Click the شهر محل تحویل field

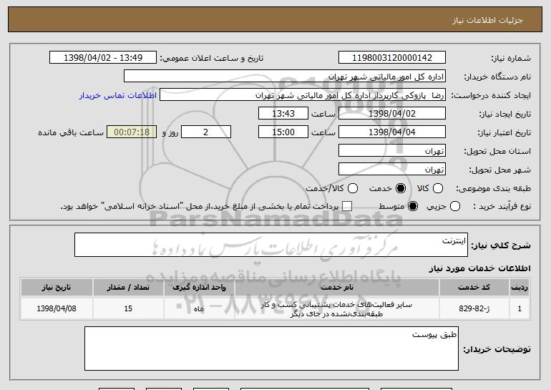392,170
